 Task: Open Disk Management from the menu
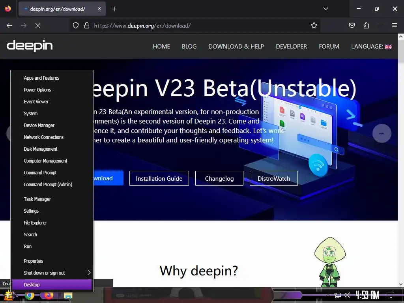pyautogui.click(x=52, y=149)
